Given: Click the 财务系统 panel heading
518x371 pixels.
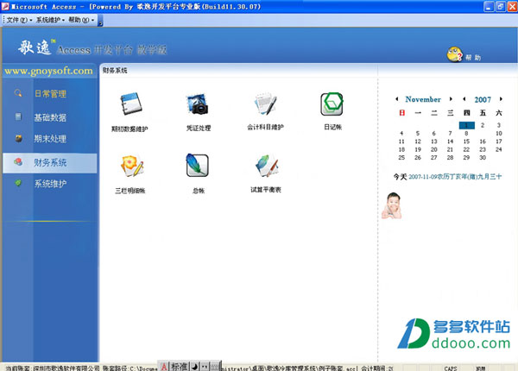Looking at the screenshot, I should click(x=115, y=70).
